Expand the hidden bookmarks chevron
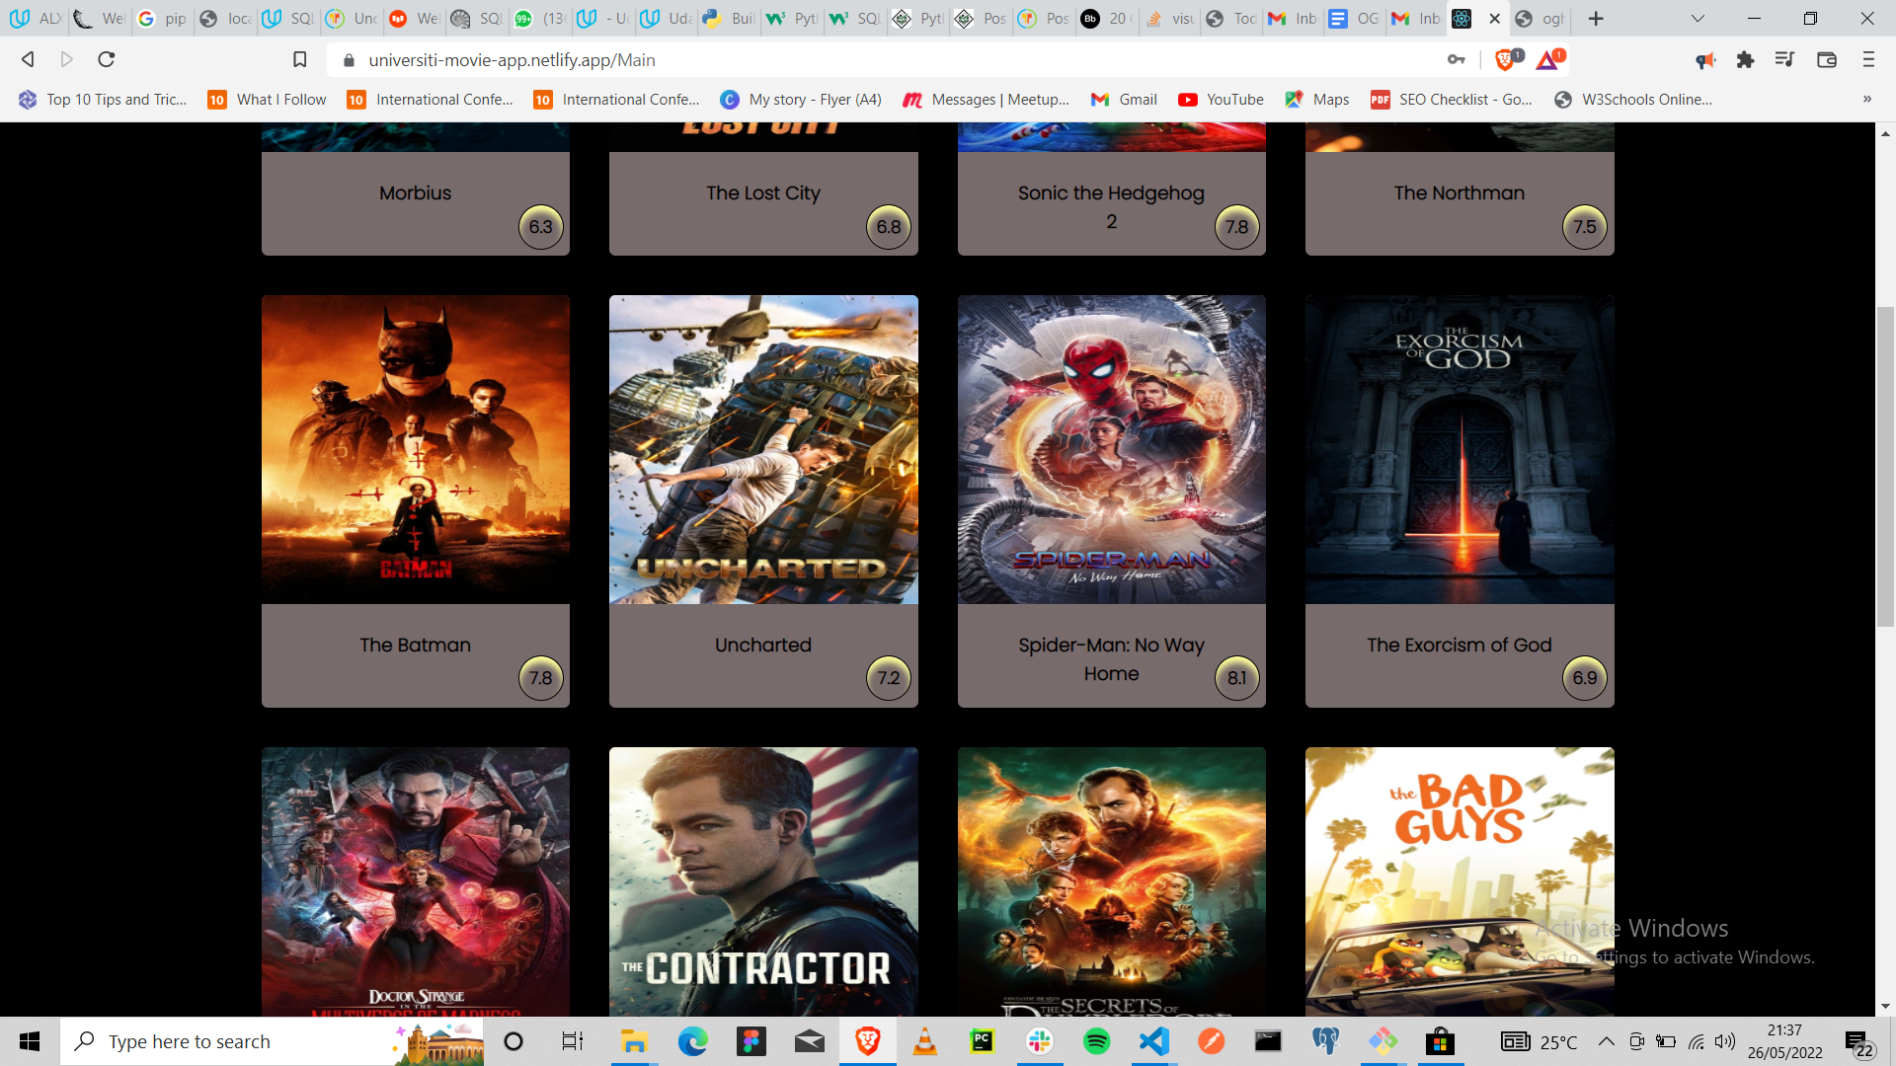Viewport: 1896px width, 1066px height. pos(1866,99)
